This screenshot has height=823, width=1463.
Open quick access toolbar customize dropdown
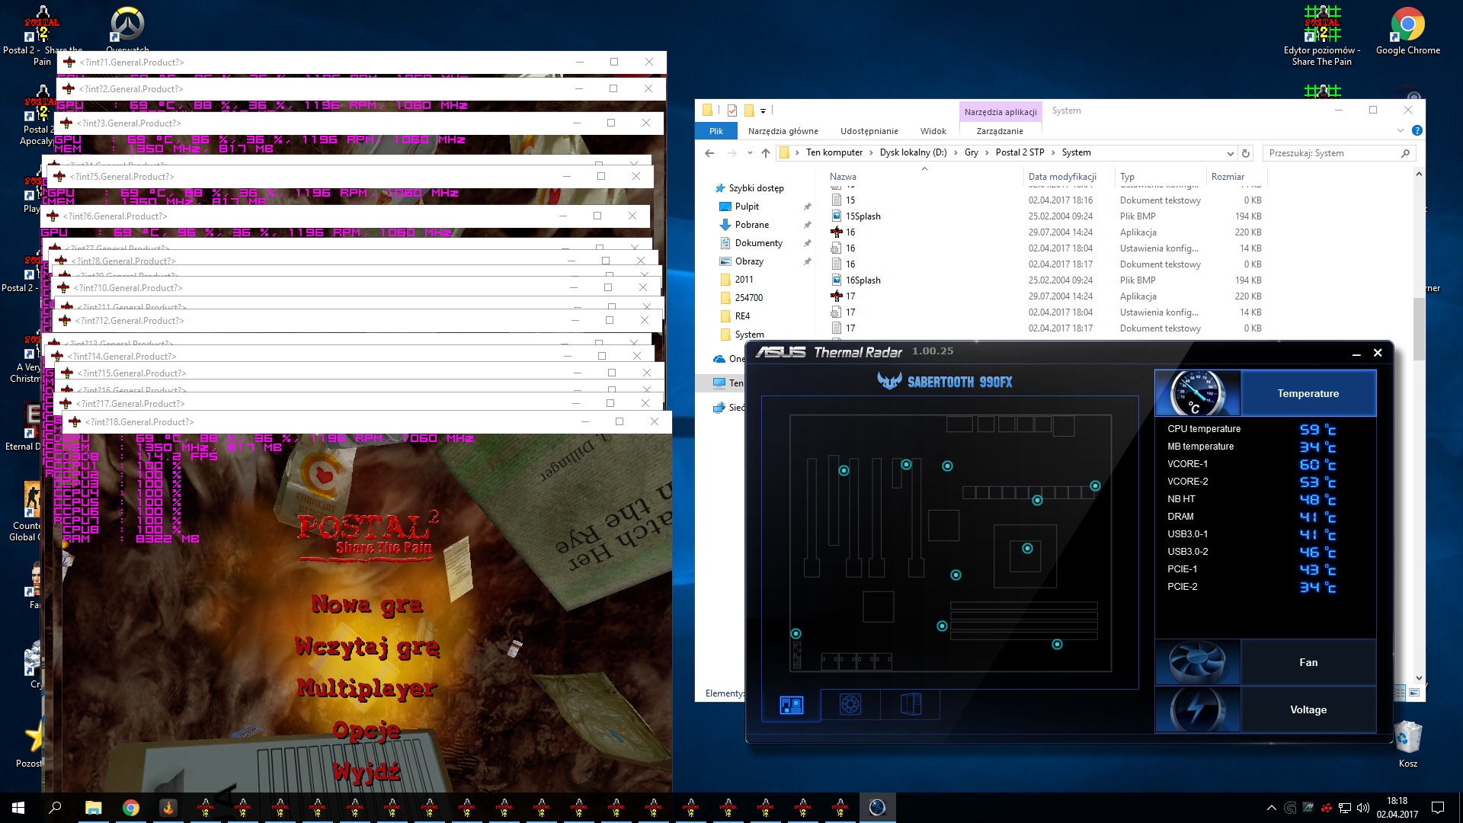(763, 111)
